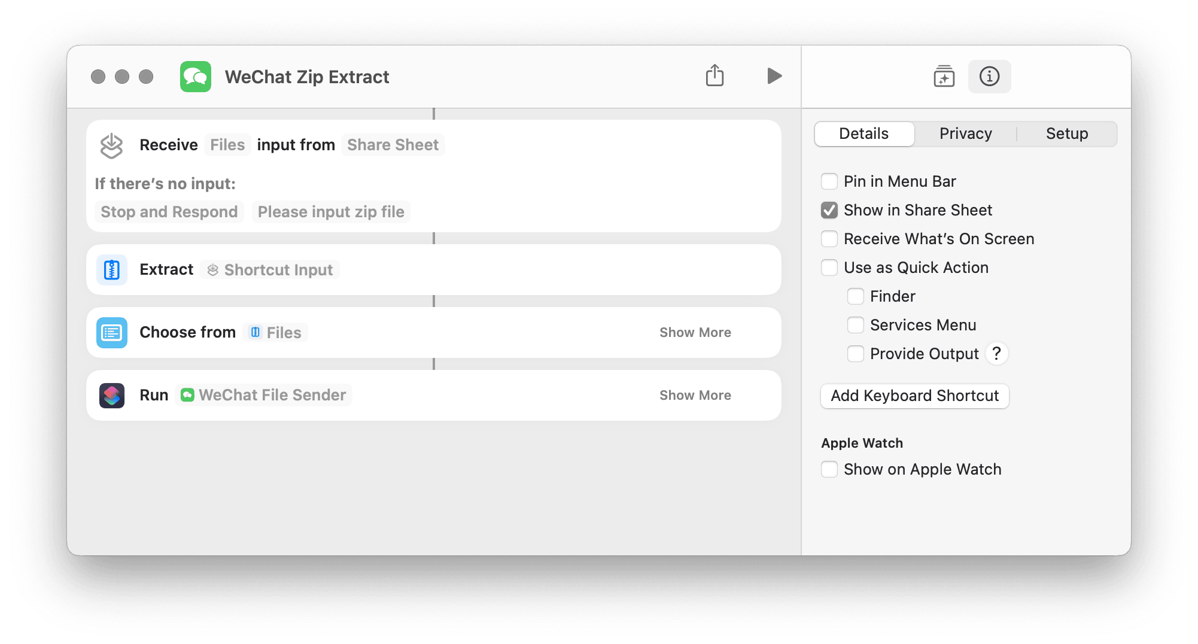
Task: Check the Services Menu option
Action: (856, 325)
